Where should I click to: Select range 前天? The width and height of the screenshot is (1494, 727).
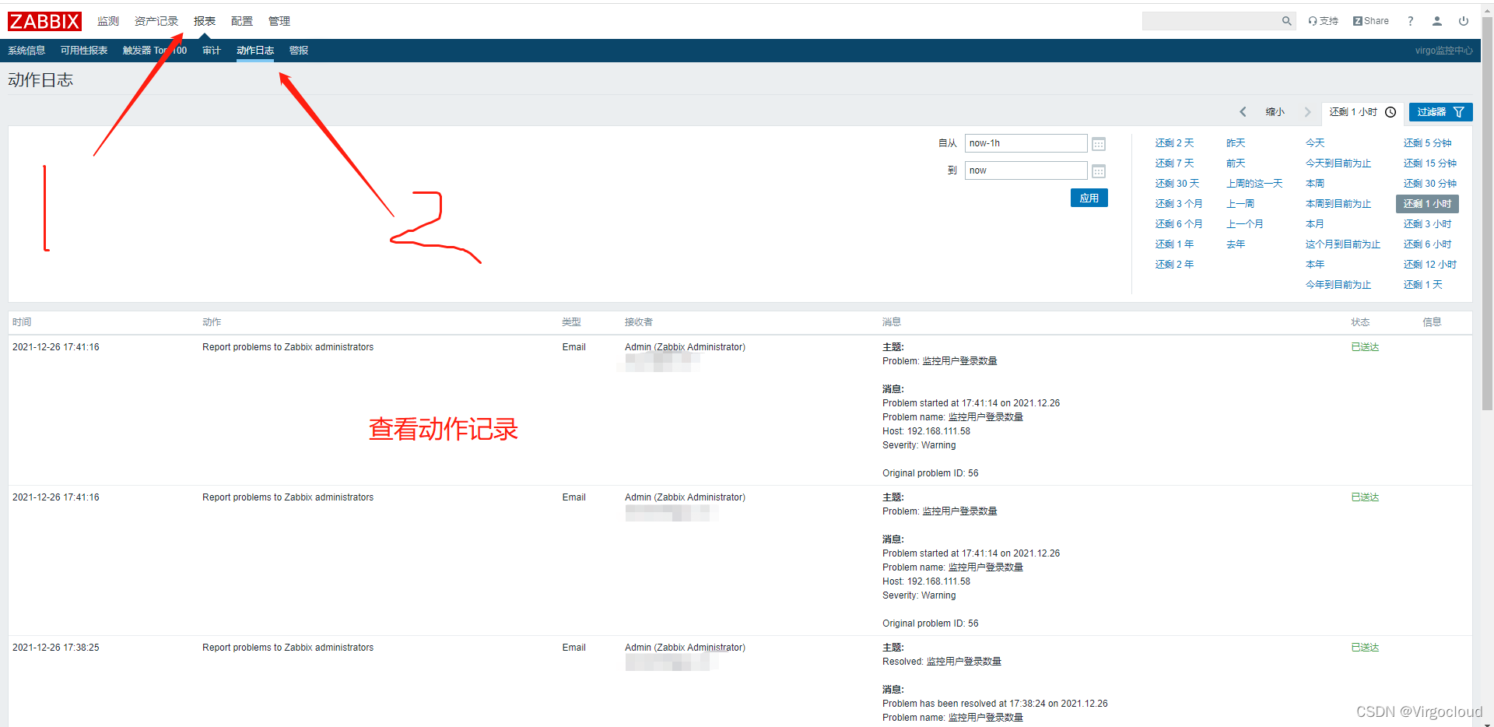tap(1236, 163)
